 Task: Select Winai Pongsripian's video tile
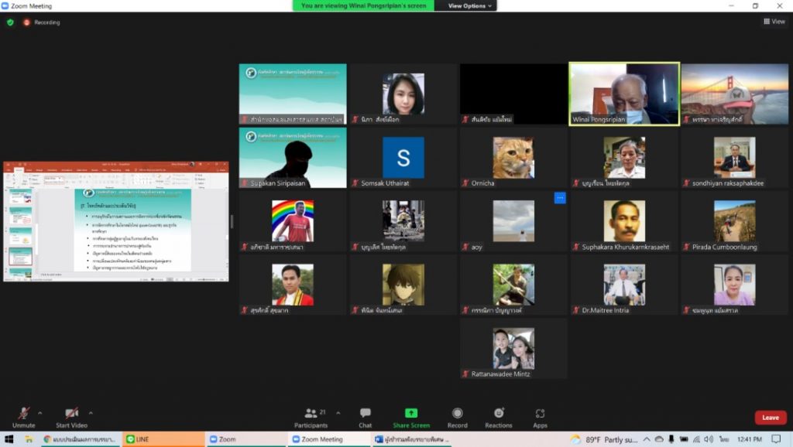tap(624, 94)
